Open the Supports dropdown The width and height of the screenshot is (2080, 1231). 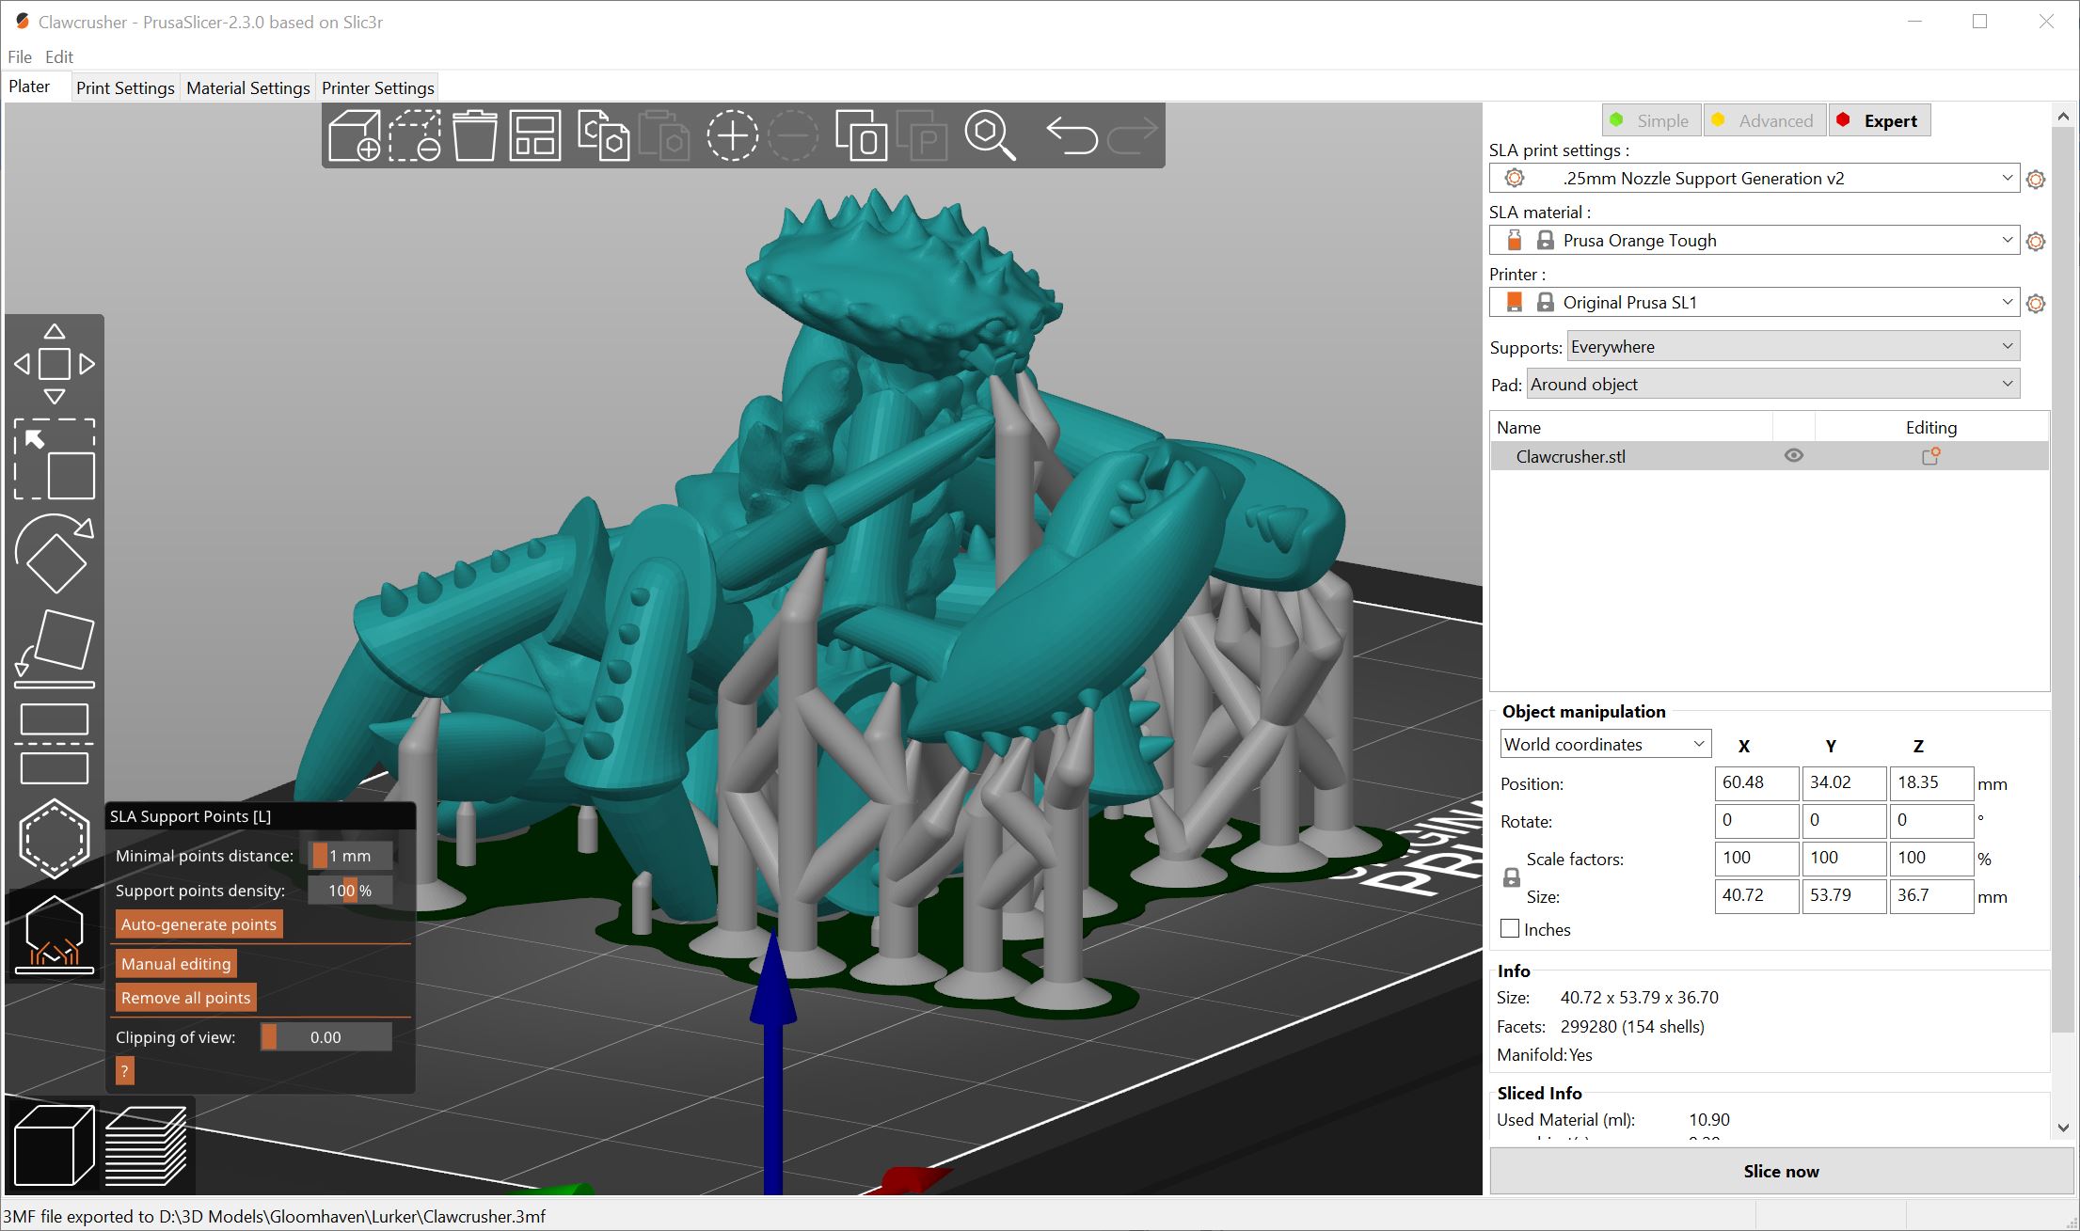tap(1793, 346)
